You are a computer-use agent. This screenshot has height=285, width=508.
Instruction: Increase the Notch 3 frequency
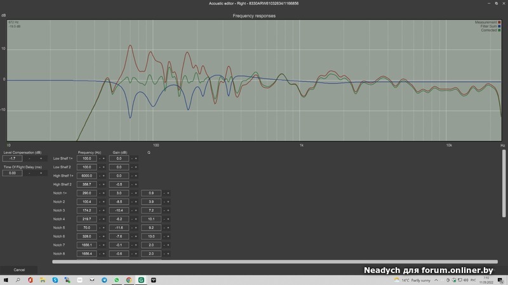(x=104, y=210)
